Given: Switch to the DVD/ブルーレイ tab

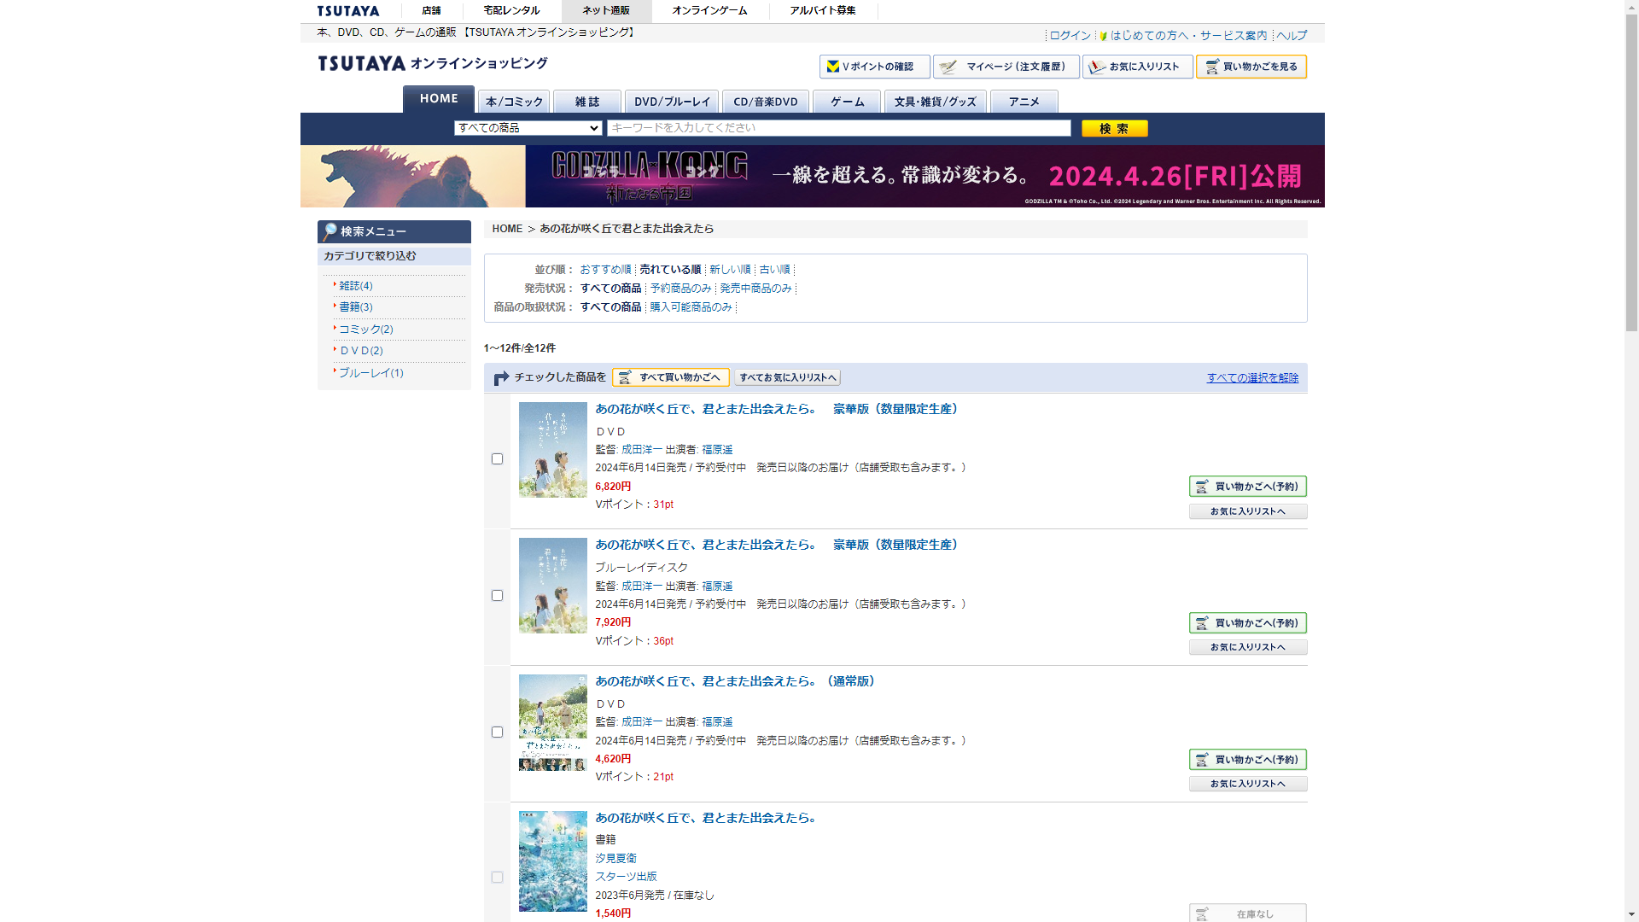Looking at the screenshot, I should point(671,102).
